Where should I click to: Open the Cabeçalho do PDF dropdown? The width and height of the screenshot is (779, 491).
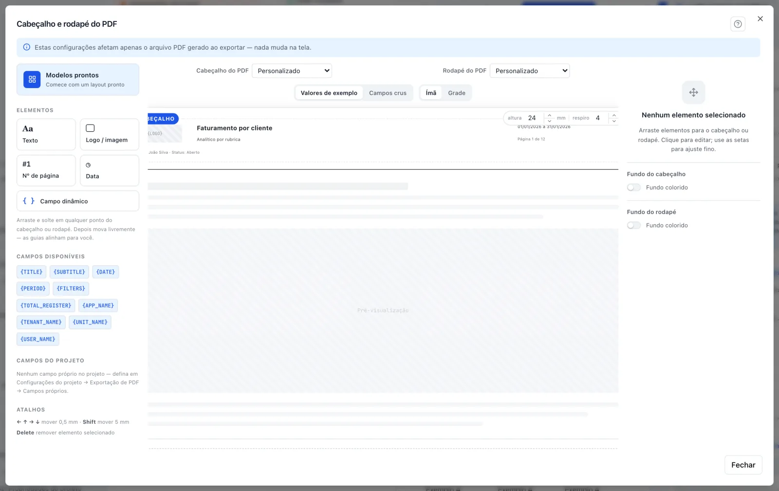tap(292, 71)
